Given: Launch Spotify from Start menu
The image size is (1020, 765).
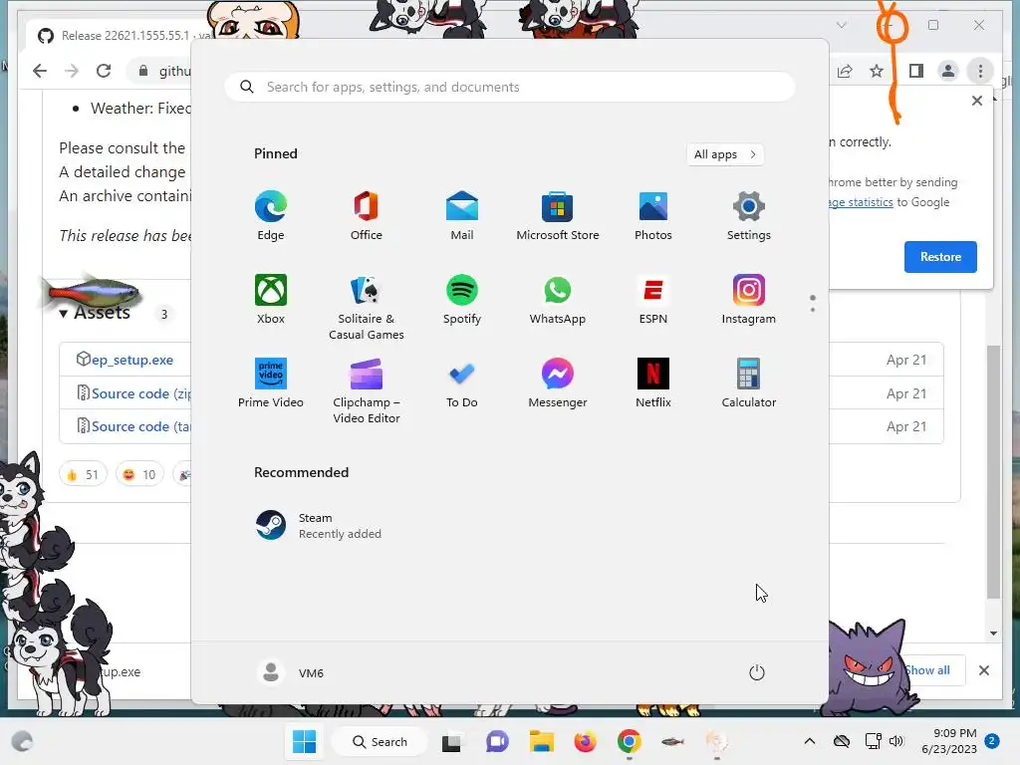Looking at the screenshot, I should click(462, 299).
